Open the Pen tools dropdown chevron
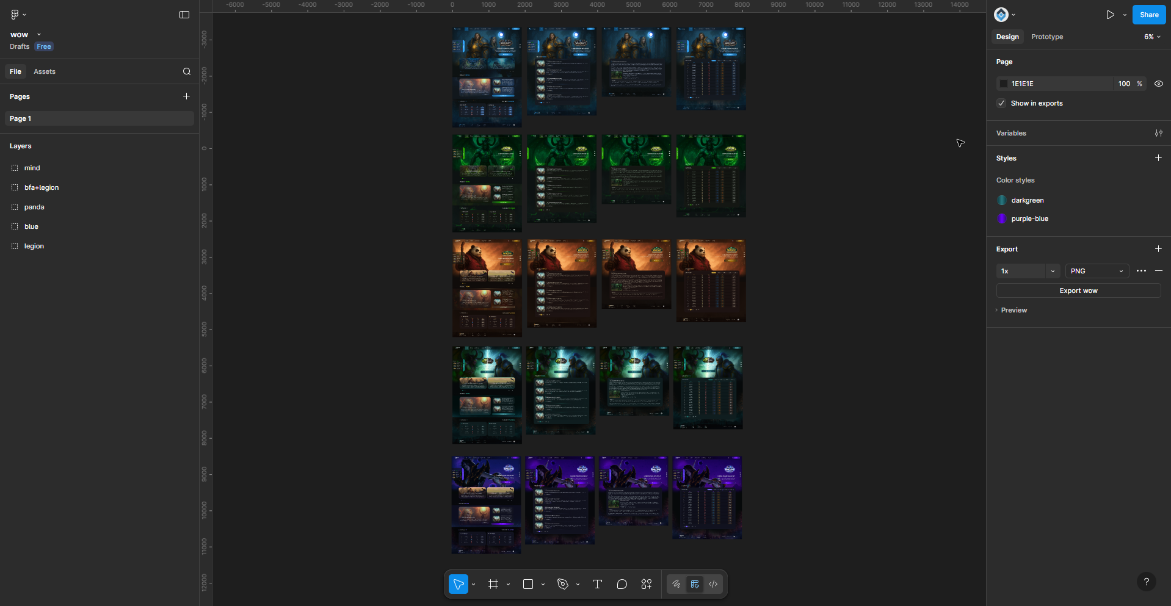 tap(578, 585)
